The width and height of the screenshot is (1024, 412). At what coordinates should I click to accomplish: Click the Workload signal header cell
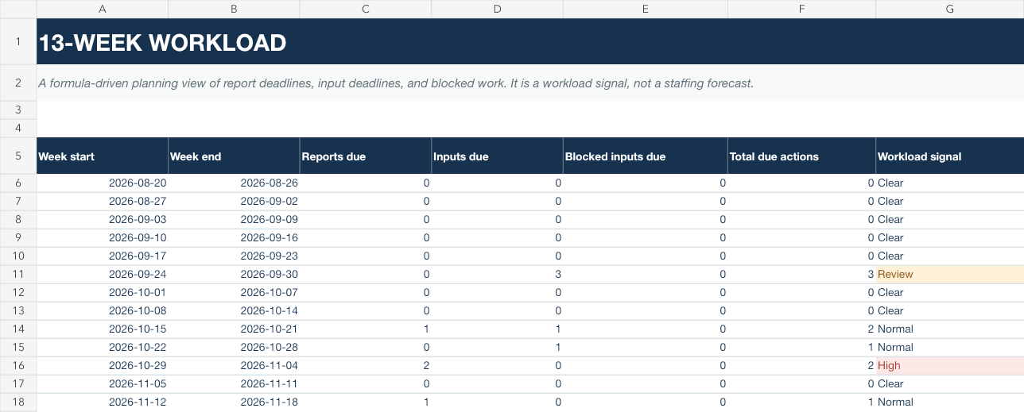950,156
